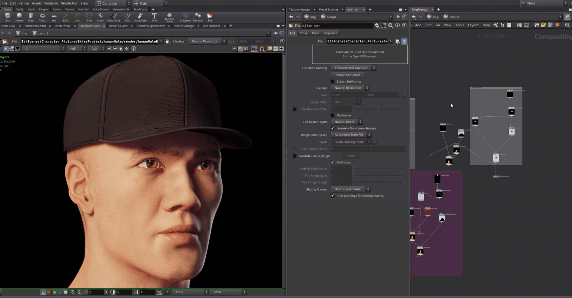The image size is (572, 298).
Task: Edit the Ajian_exr node name field
Action: (337, 26)
